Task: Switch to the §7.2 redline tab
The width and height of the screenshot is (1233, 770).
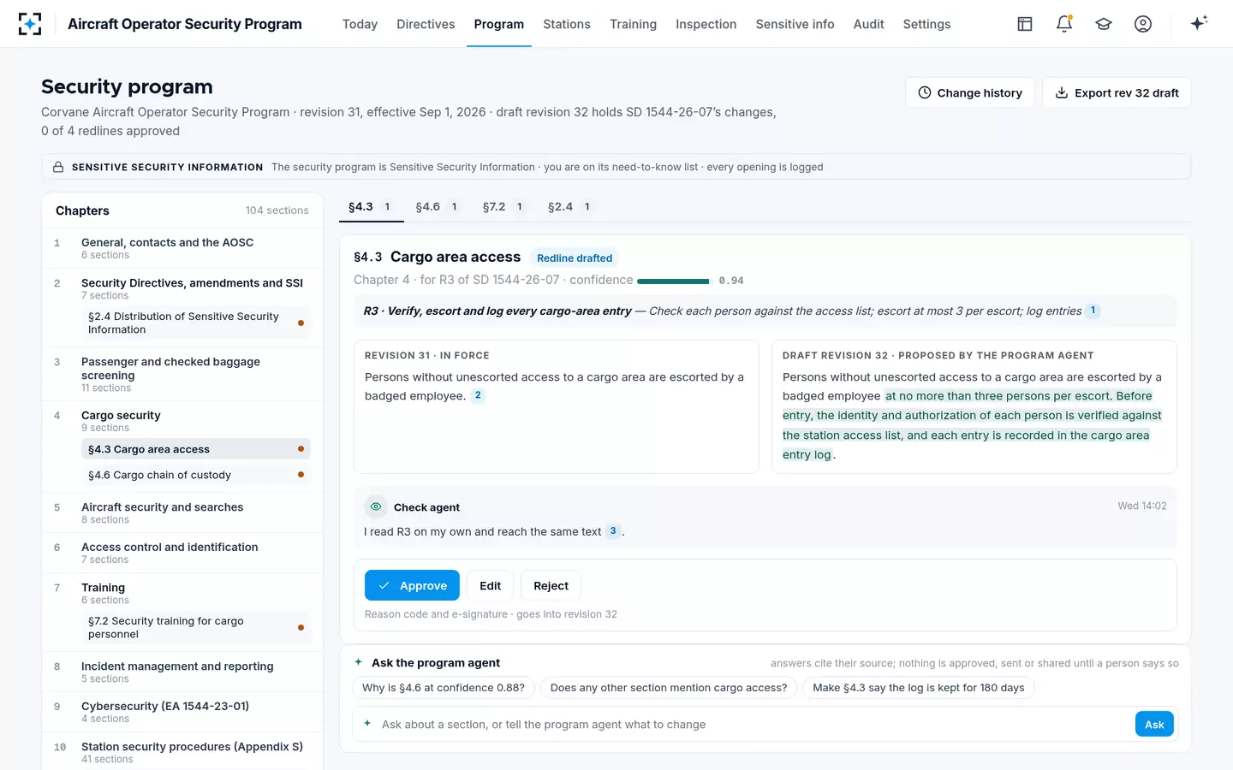Action: tap(503, 207)
